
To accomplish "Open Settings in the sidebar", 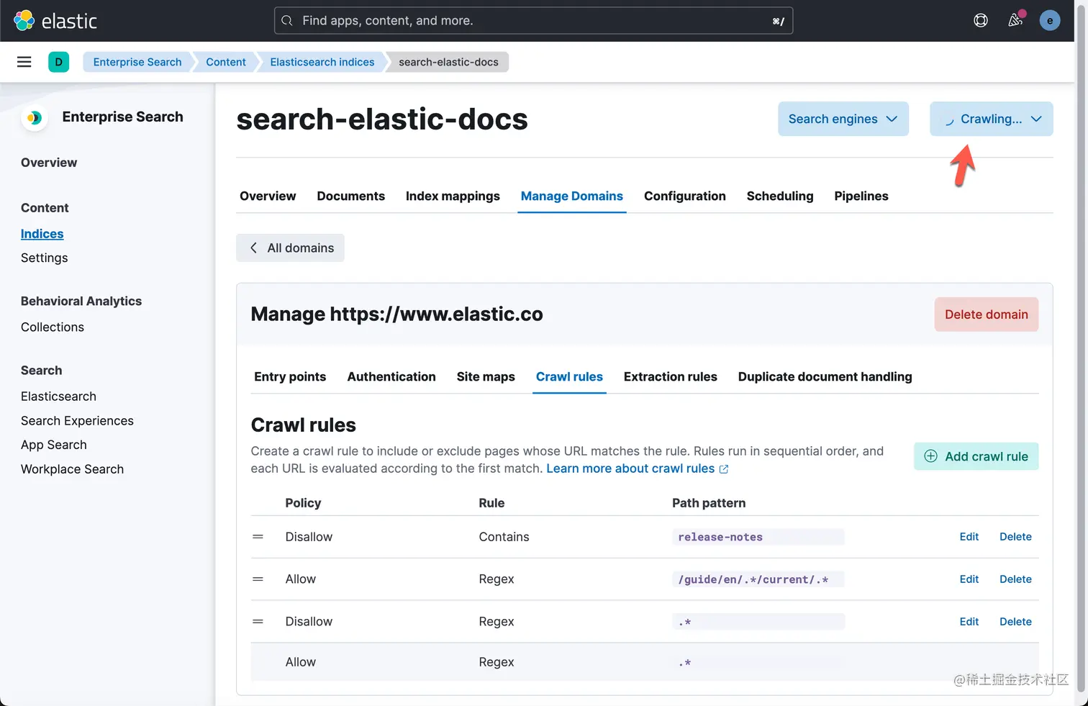I will (x=45, y=258).
